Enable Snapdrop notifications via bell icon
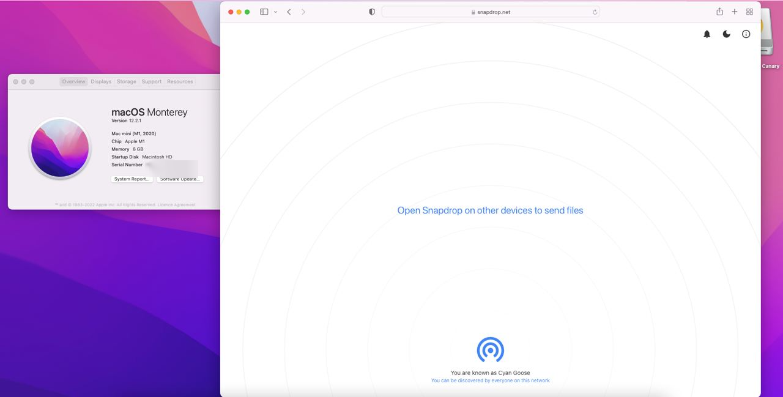The height and width of the screenshot is (397, 783). point(707,34)
